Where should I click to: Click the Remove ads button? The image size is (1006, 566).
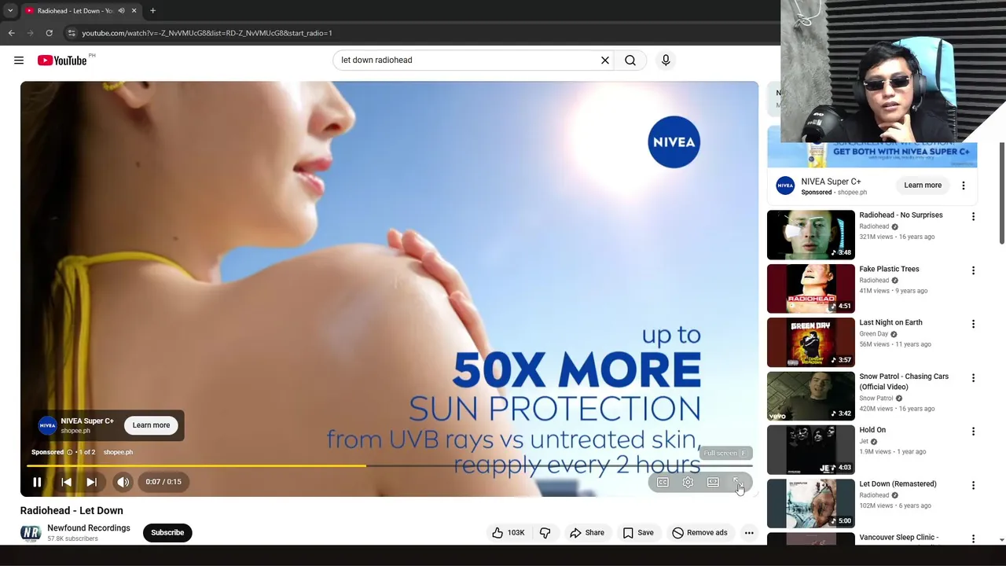[x=699, y=532]
